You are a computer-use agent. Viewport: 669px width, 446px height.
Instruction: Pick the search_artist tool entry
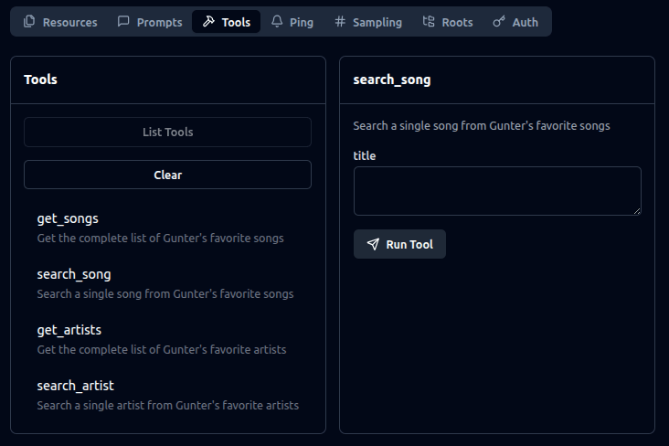click(75, 386)
